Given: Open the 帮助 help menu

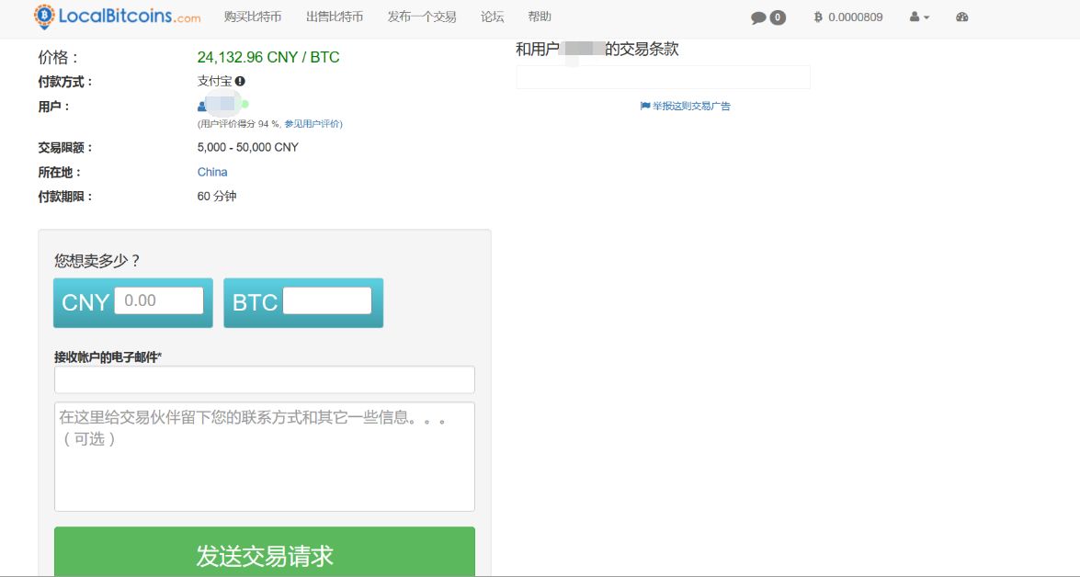Looking at the screenshot, I should [540, 17].
